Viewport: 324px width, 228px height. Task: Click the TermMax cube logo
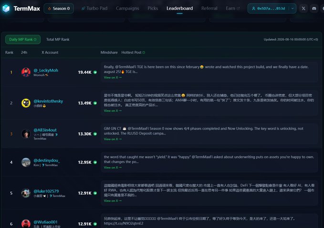pos(6,9)
